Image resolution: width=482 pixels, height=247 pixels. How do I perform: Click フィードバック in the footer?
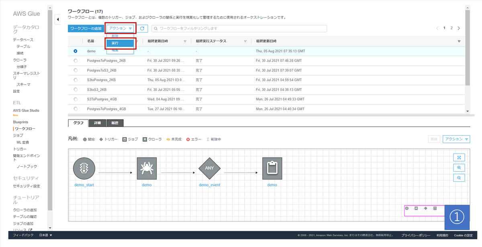[x=23, y=235]
